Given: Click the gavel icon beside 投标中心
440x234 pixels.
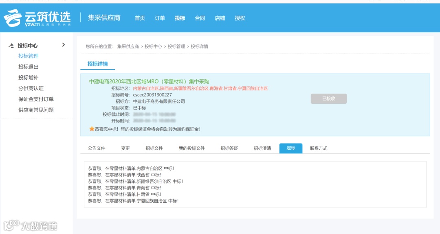Looking at the screenshot, I should coord(11,46).
